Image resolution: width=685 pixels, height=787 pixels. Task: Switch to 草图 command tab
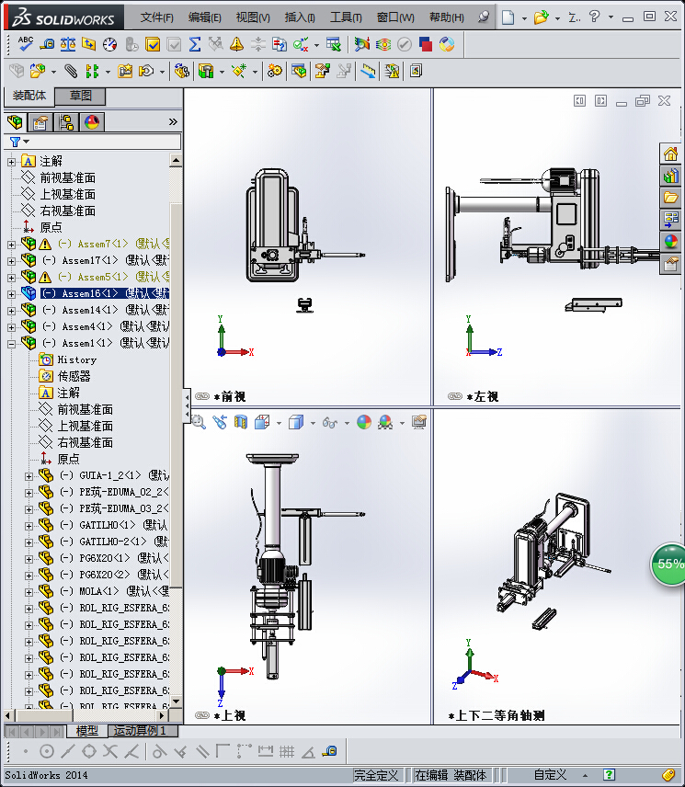tap(80, 96)
